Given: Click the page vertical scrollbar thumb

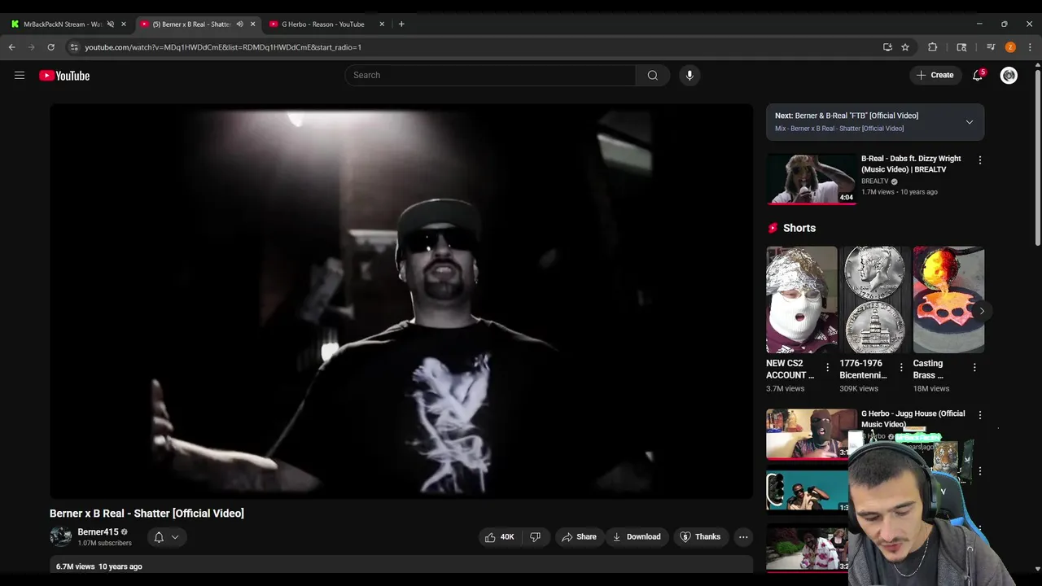Looking at the screenshot, I should tap(1037, 159).
